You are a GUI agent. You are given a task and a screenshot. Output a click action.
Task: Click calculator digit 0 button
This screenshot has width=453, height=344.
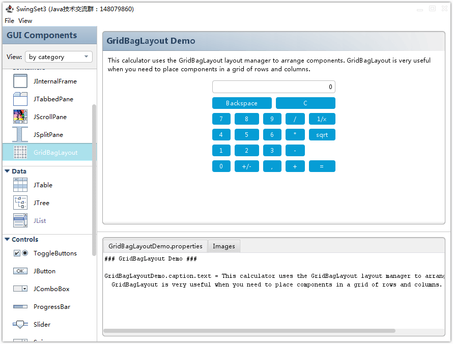221,166
